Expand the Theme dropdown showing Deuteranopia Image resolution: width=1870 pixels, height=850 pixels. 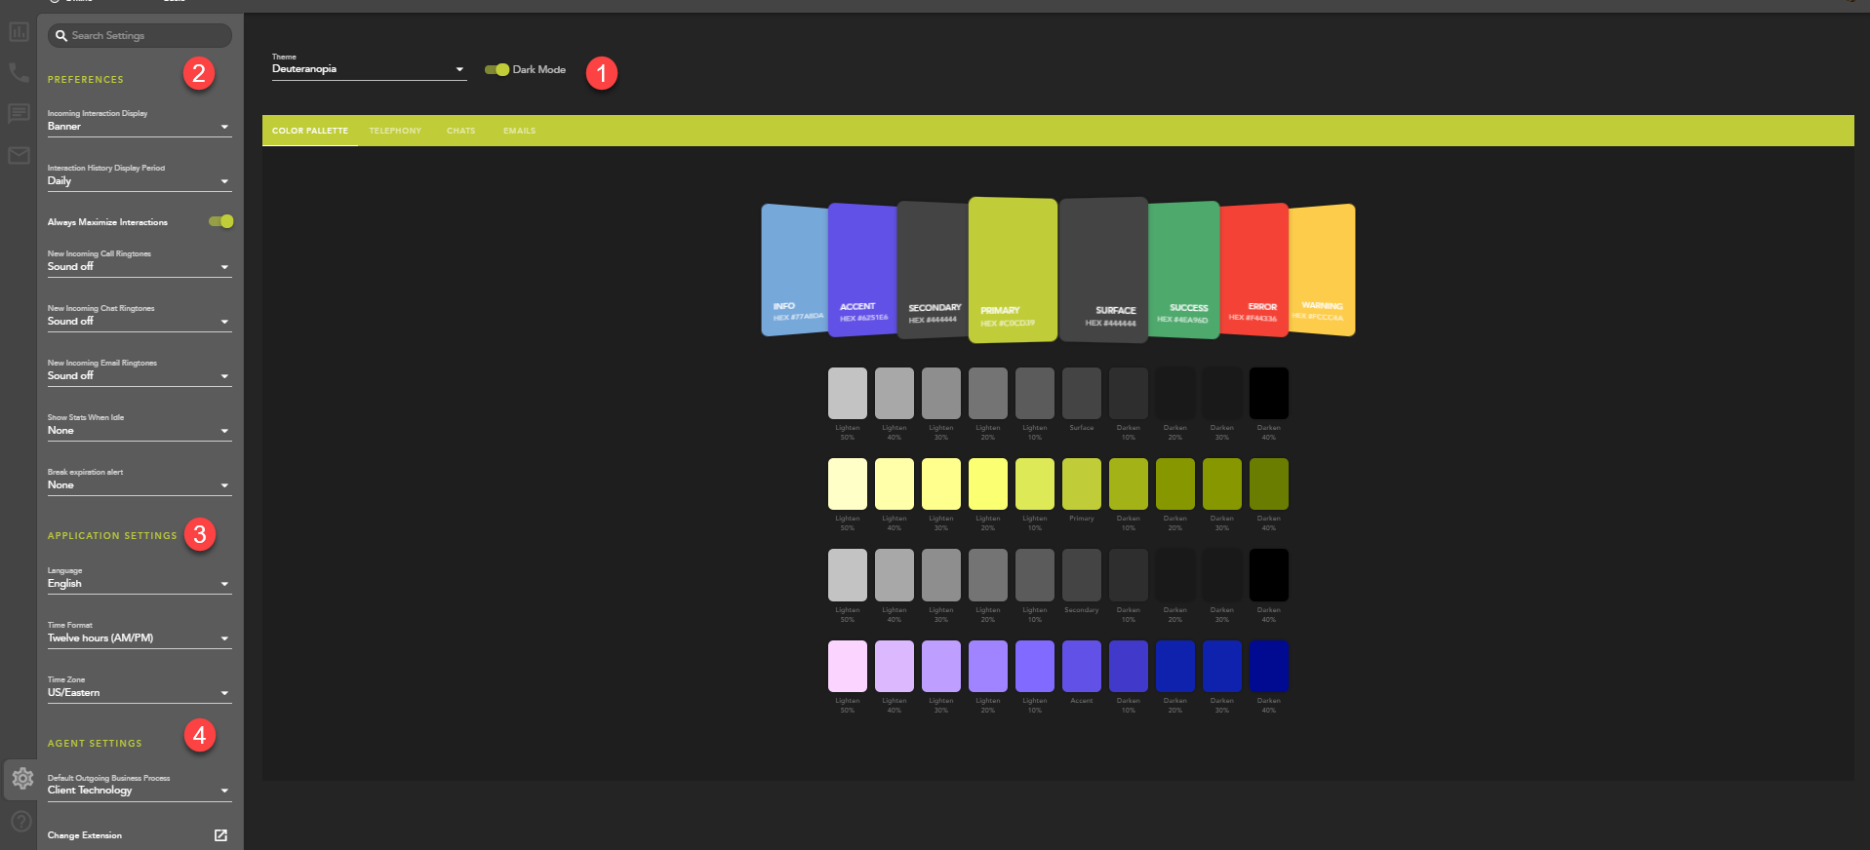click(369, 69)
